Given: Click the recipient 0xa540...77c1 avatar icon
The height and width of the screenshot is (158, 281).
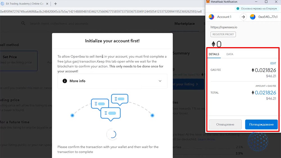Looking at the screenshot, I should point(253,17).
